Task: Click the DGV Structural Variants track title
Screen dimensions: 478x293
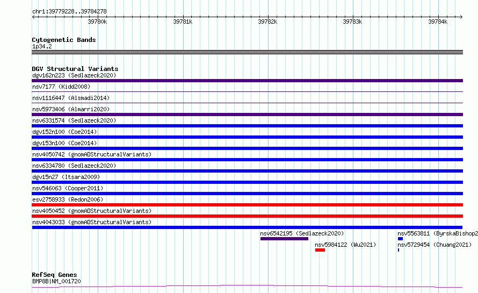Action: coord(75,69)
